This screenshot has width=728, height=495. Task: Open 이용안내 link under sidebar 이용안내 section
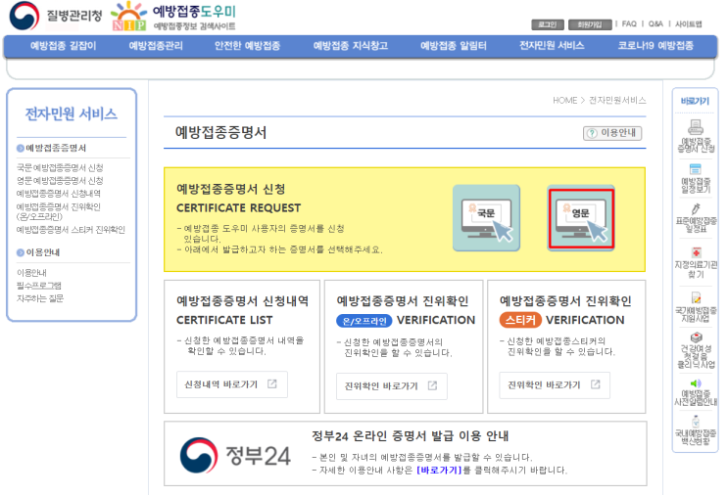(31, 273)
